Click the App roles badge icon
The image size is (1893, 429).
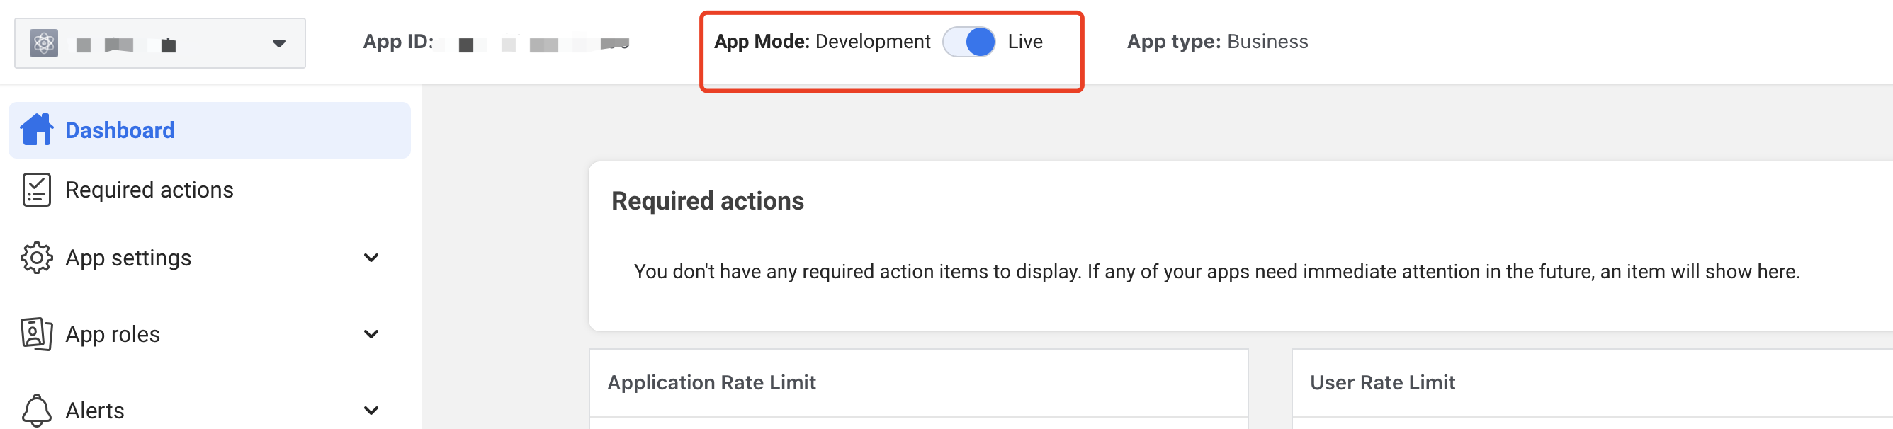coord(37,334)
